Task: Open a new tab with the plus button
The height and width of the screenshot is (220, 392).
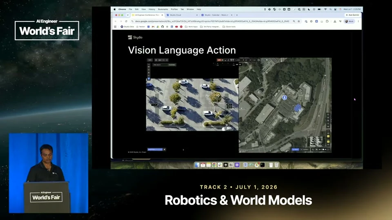Action: click(x=237, y=15)
